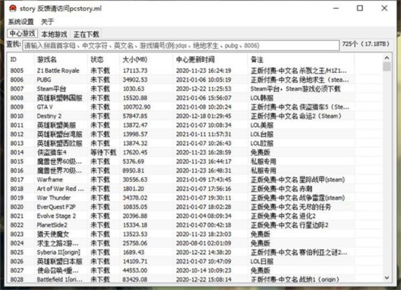Focus the game search input field

[181, 45]
